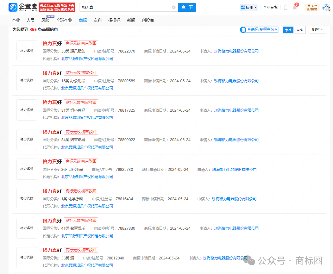Image resolution: width=333 pixels, height=274 pixels.
Task: Click registration number 78827330
Action: (126, 228)
